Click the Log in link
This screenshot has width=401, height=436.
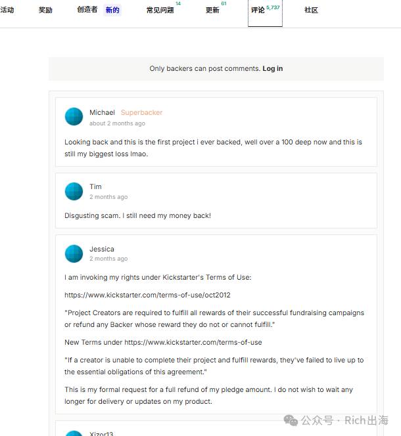point(273,68)
